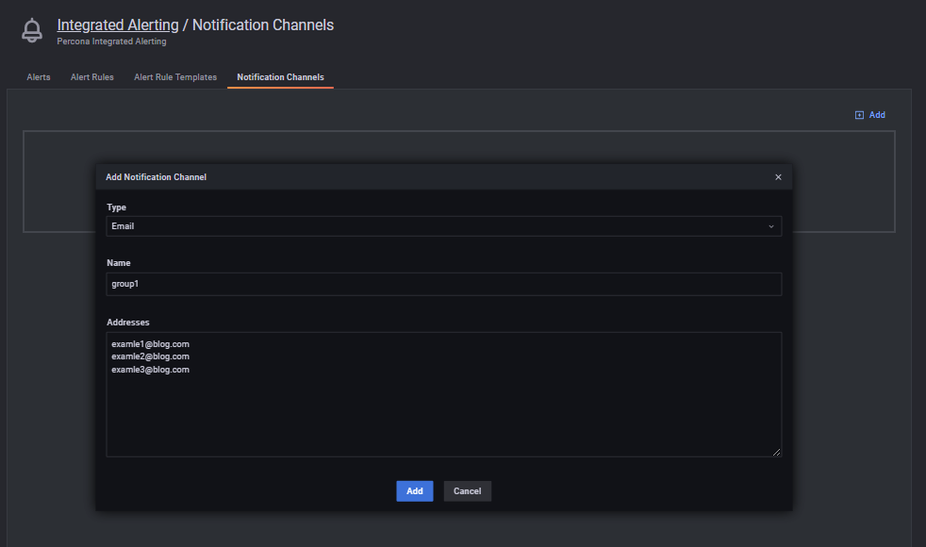Viewport: 926px width, 547px height.
Task: Switch to the Alerts tab
Action: 39,77
